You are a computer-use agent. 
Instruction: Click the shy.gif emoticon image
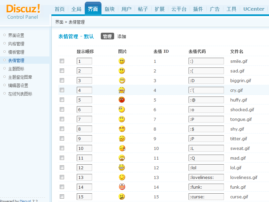pos(122,129)
